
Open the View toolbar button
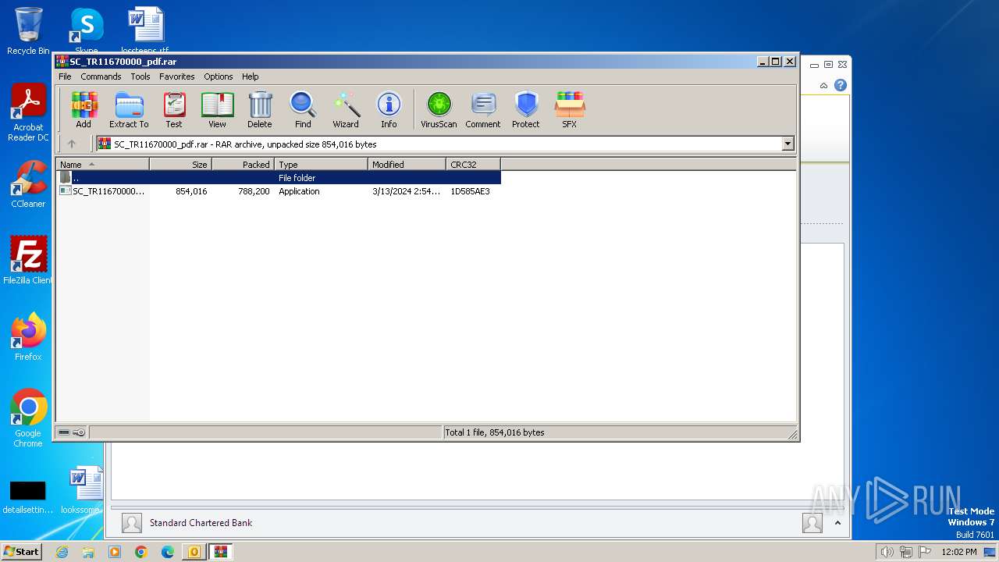click(217, 110)
